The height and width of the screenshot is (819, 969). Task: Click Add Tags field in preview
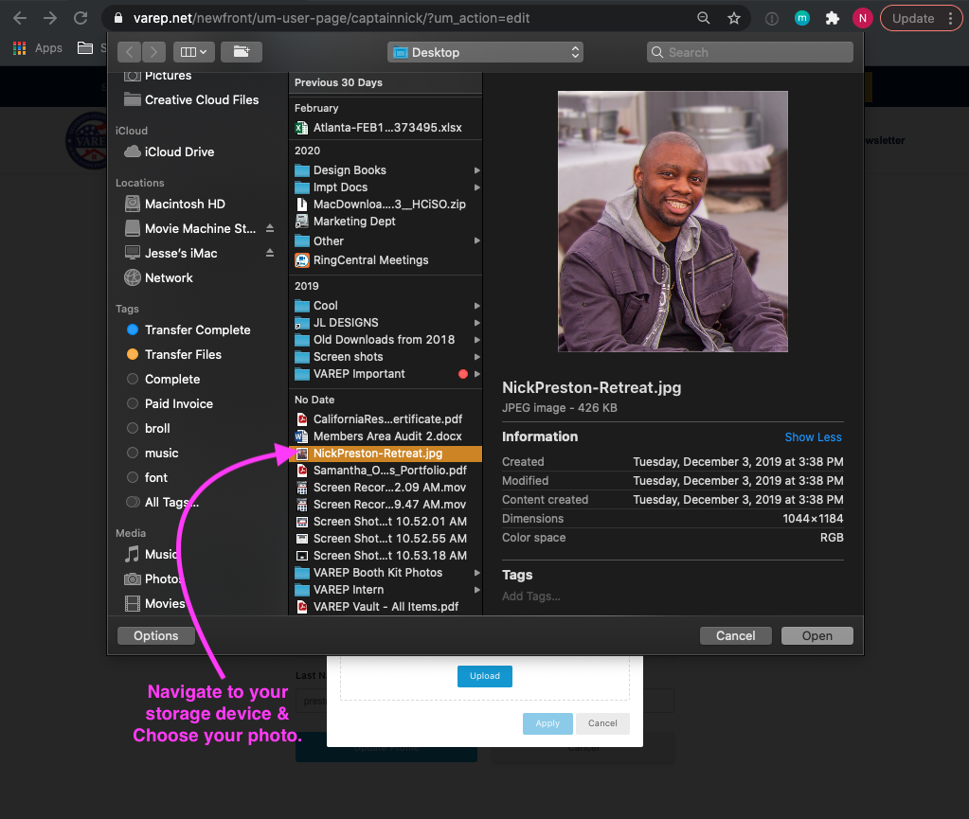(531, 596)
